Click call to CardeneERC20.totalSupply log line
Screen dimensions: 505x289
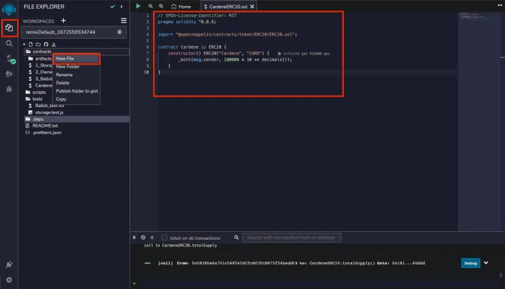[180, 246]
